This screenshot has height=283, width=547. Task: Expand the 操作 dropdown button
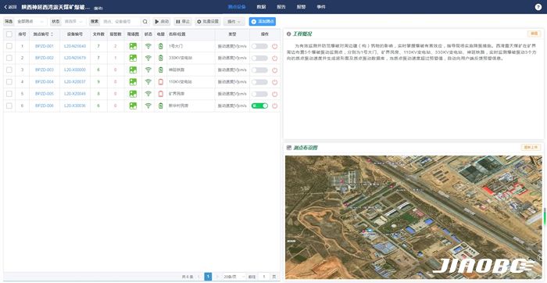(234, 22)
